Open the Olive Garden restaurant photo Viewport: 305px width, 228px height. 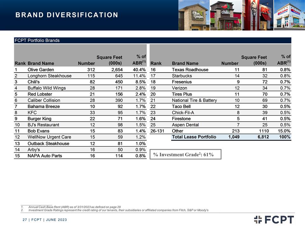click(x=194, y=15)
